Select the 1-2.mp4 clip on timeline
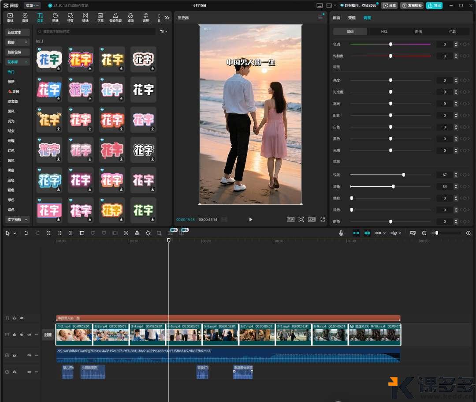Image resolution: width=476 pixels, height=402 pixels. [x=74, y=334]
